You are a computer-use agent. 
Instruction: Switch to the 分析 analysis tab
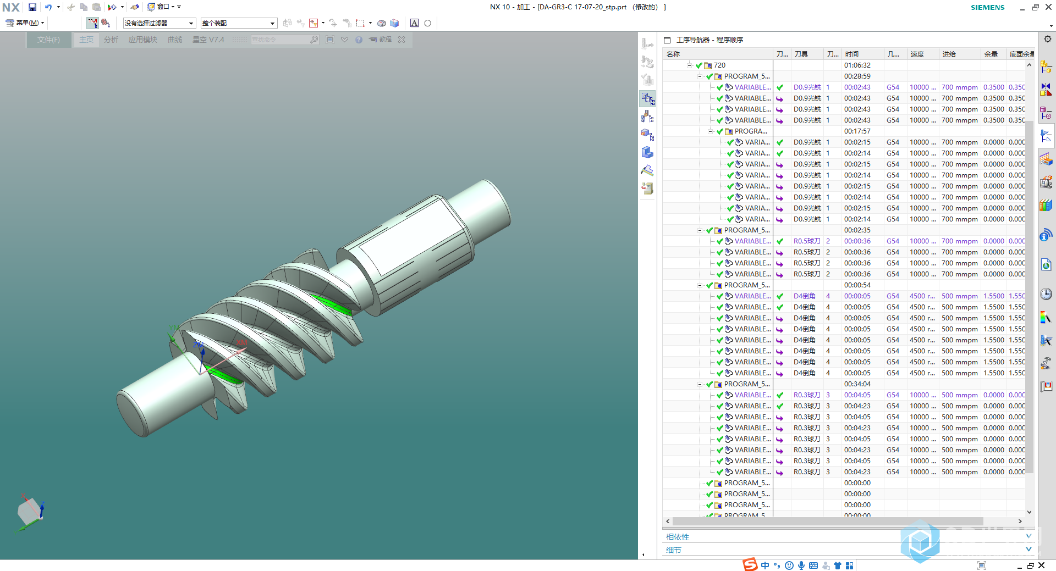coord(111,40)
